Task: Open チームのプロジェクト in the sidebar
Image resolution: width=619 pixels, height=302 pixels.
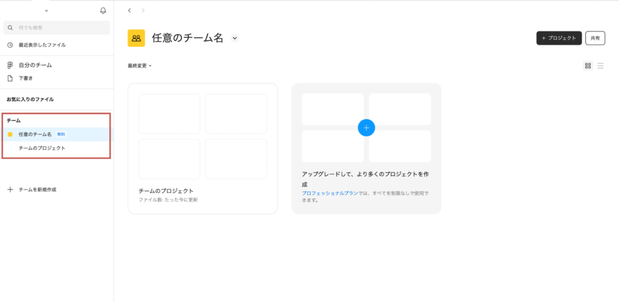Action: pyautogui.click(x=42, y=148)
